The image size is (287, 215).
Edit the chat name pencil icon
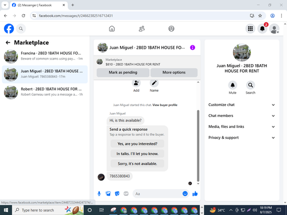[154, 83]
